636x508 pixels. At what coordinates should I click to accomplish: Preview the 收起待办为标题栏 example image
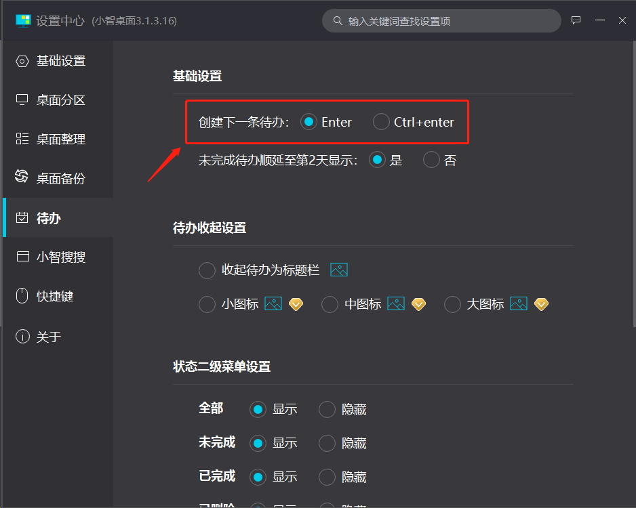tap(338, 270)
